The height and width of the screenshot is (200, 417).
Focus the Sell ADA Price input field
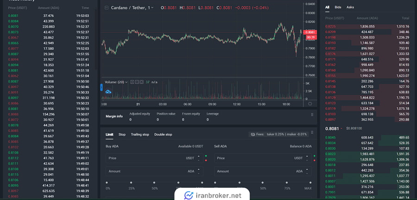[x=263, y=158]
